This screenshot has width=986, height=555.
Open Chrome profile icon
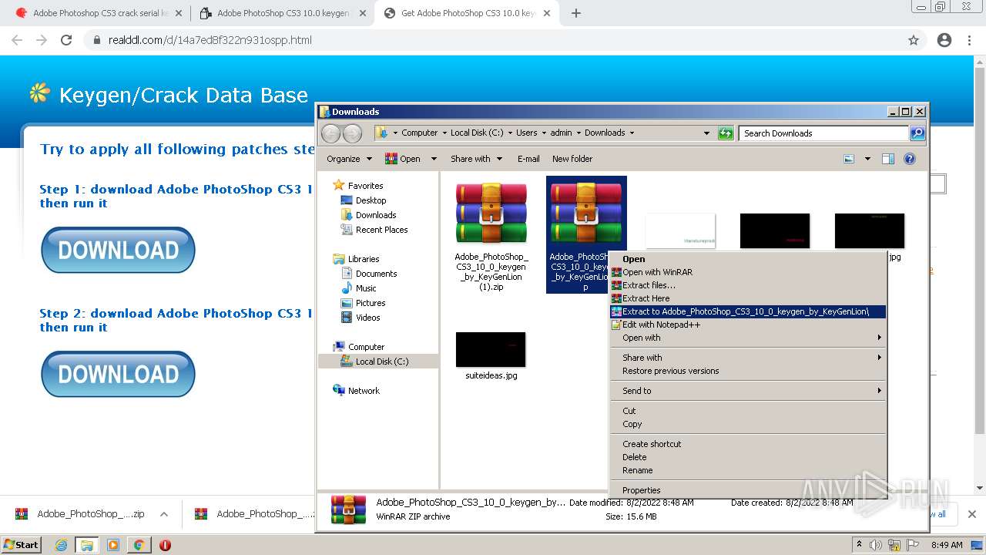tap(944, 40)
